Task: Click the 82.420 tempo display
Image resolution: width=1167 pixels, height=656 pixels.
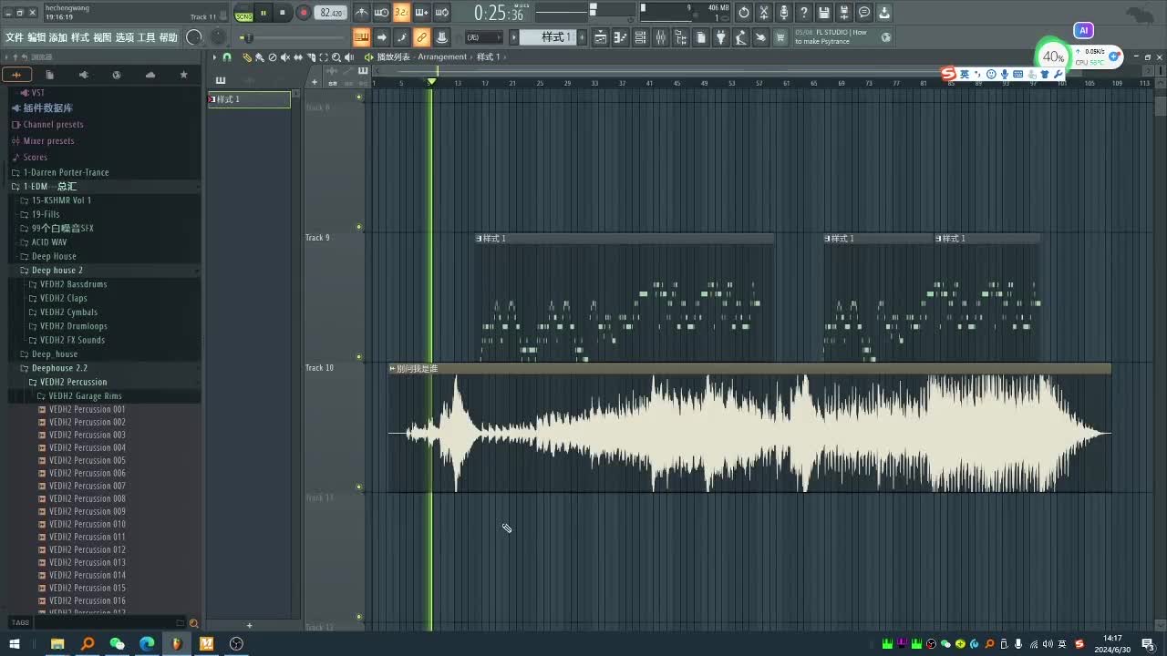Action: 331,13
